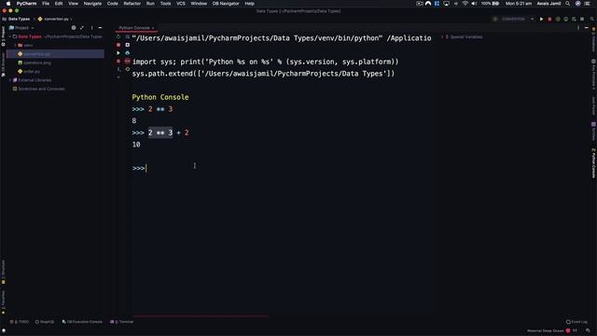Click the red Debug icon in the toolbar
Viewport: 597px width, 336px height.
(x=549, y=19)
